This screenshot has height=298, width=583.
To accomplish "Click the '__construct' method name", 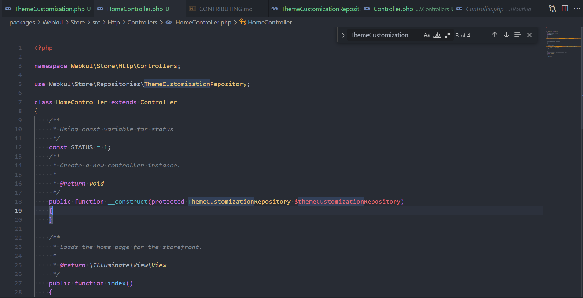I will tap(128, 202).
